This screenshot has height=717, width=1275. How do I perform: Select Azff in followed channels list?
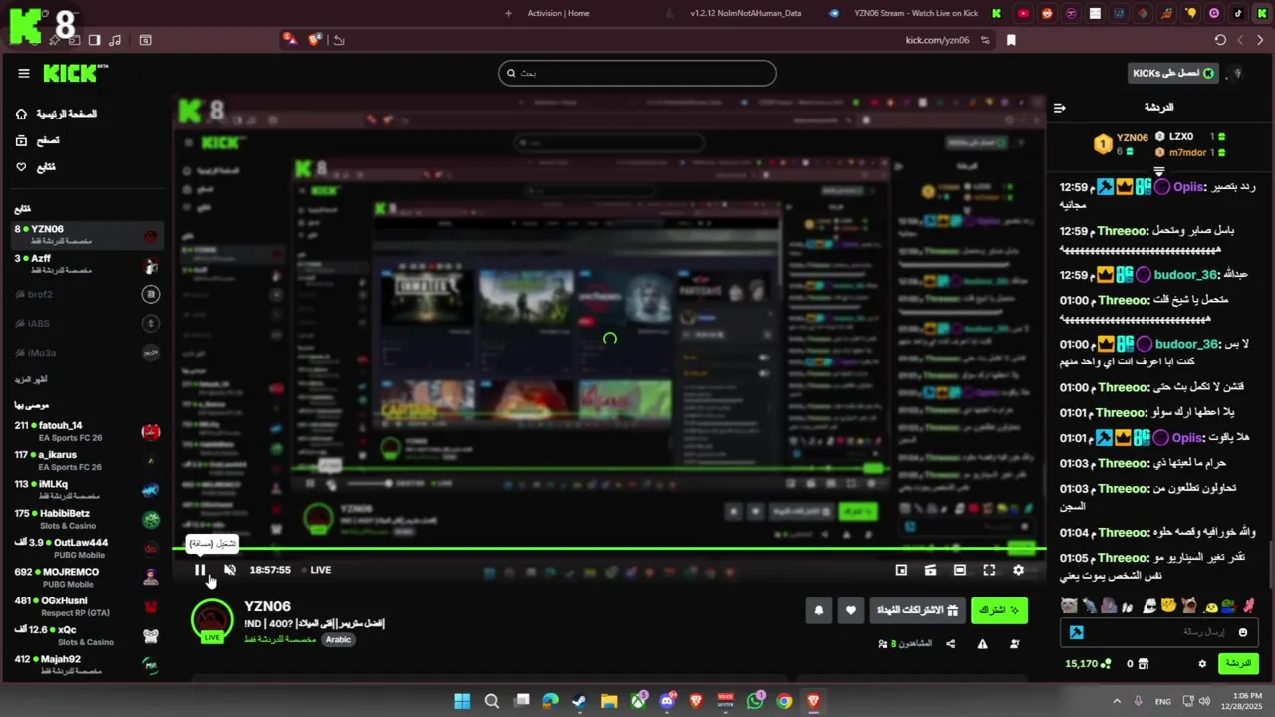88,264
